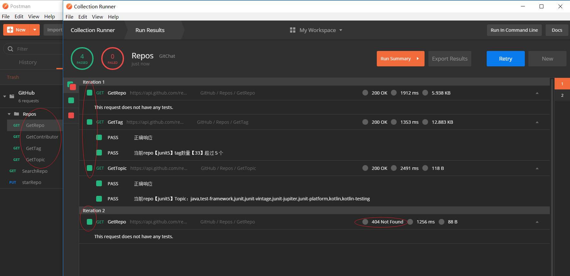Click green PASS square for tag数量 test
Image resolution: width=570 pixels, height=276 pixels.
[99, 153]
